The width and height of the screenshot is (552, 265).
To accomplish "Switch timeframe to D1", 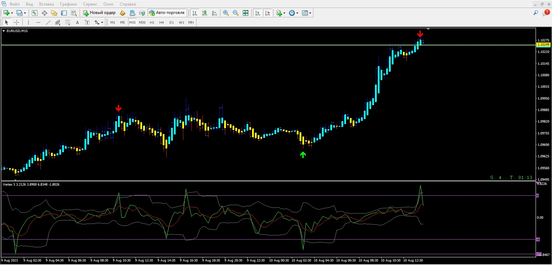I will [x=171, y=22].
